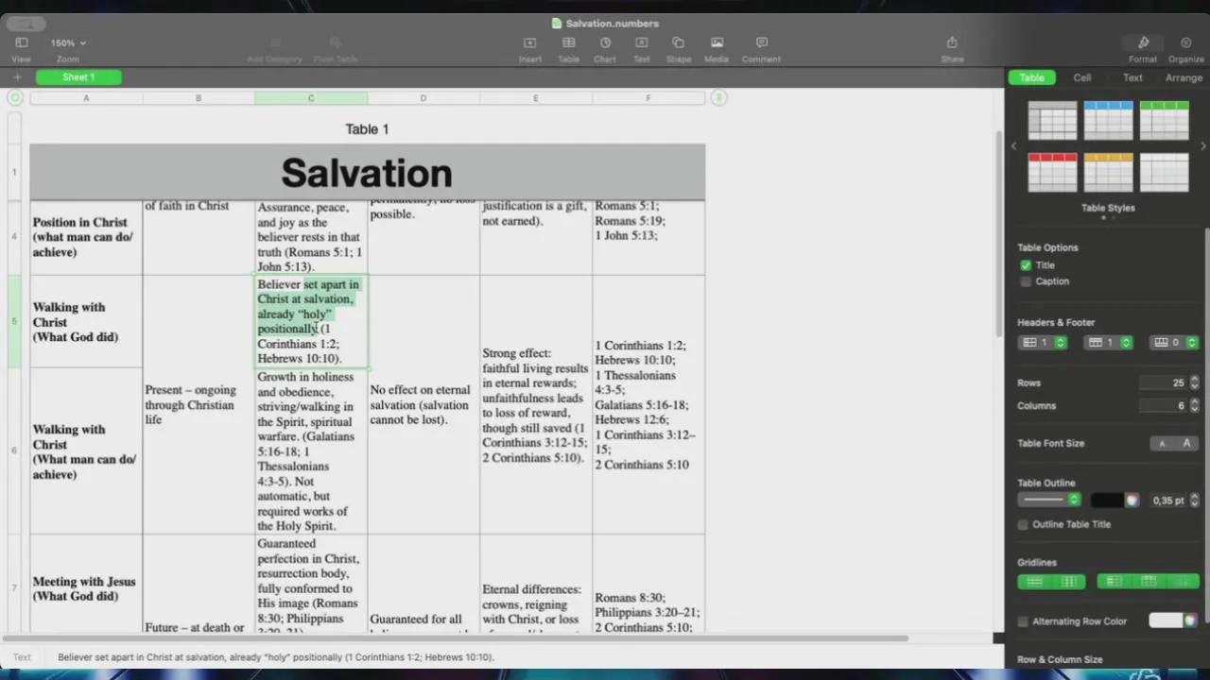Toggle header column gridlines
Image resolution: width=1210 pixels, height=680 pixels.
(1114, 582)
